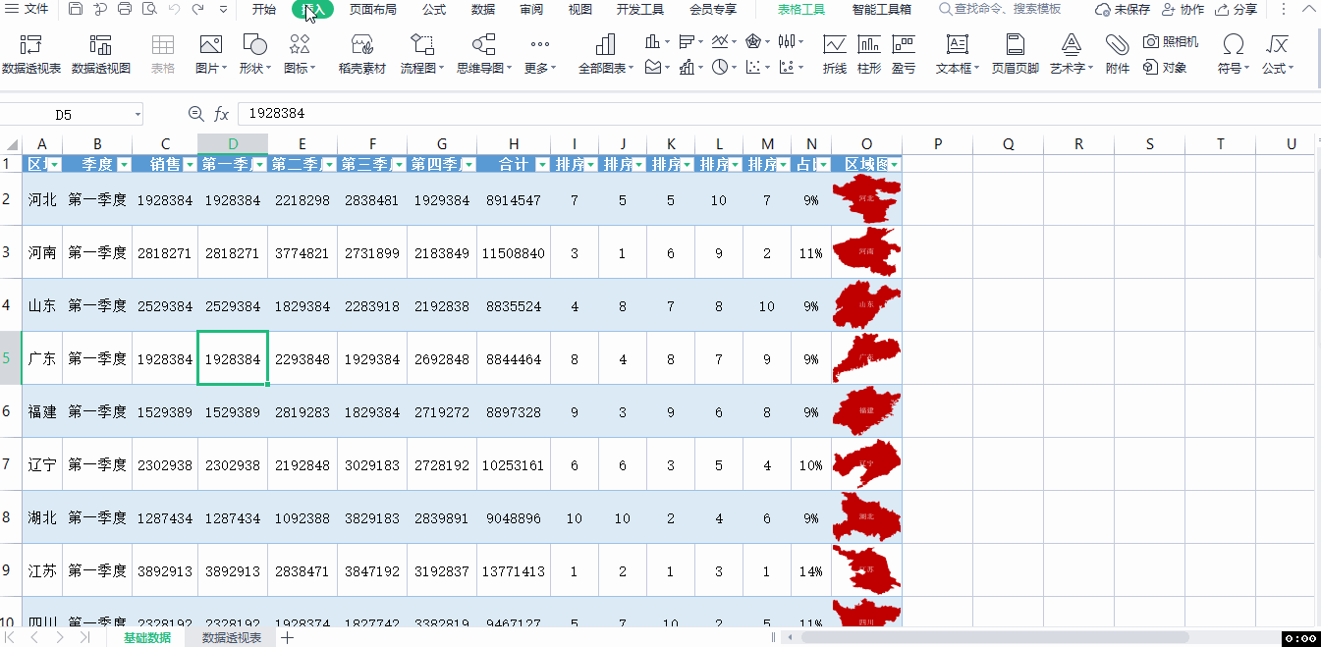The width and height of the screenshot is (1321, 647).
Task: Switch to the 页面布局 ribbon tab
Action: 373,10
